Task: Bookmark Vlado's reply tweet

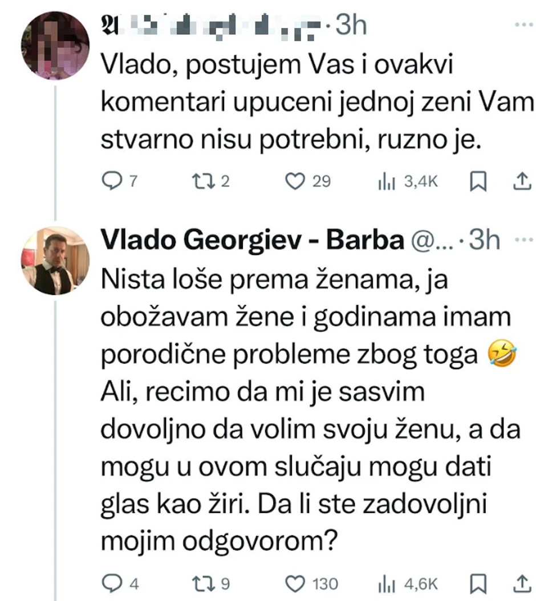Action: click(479, 583)
